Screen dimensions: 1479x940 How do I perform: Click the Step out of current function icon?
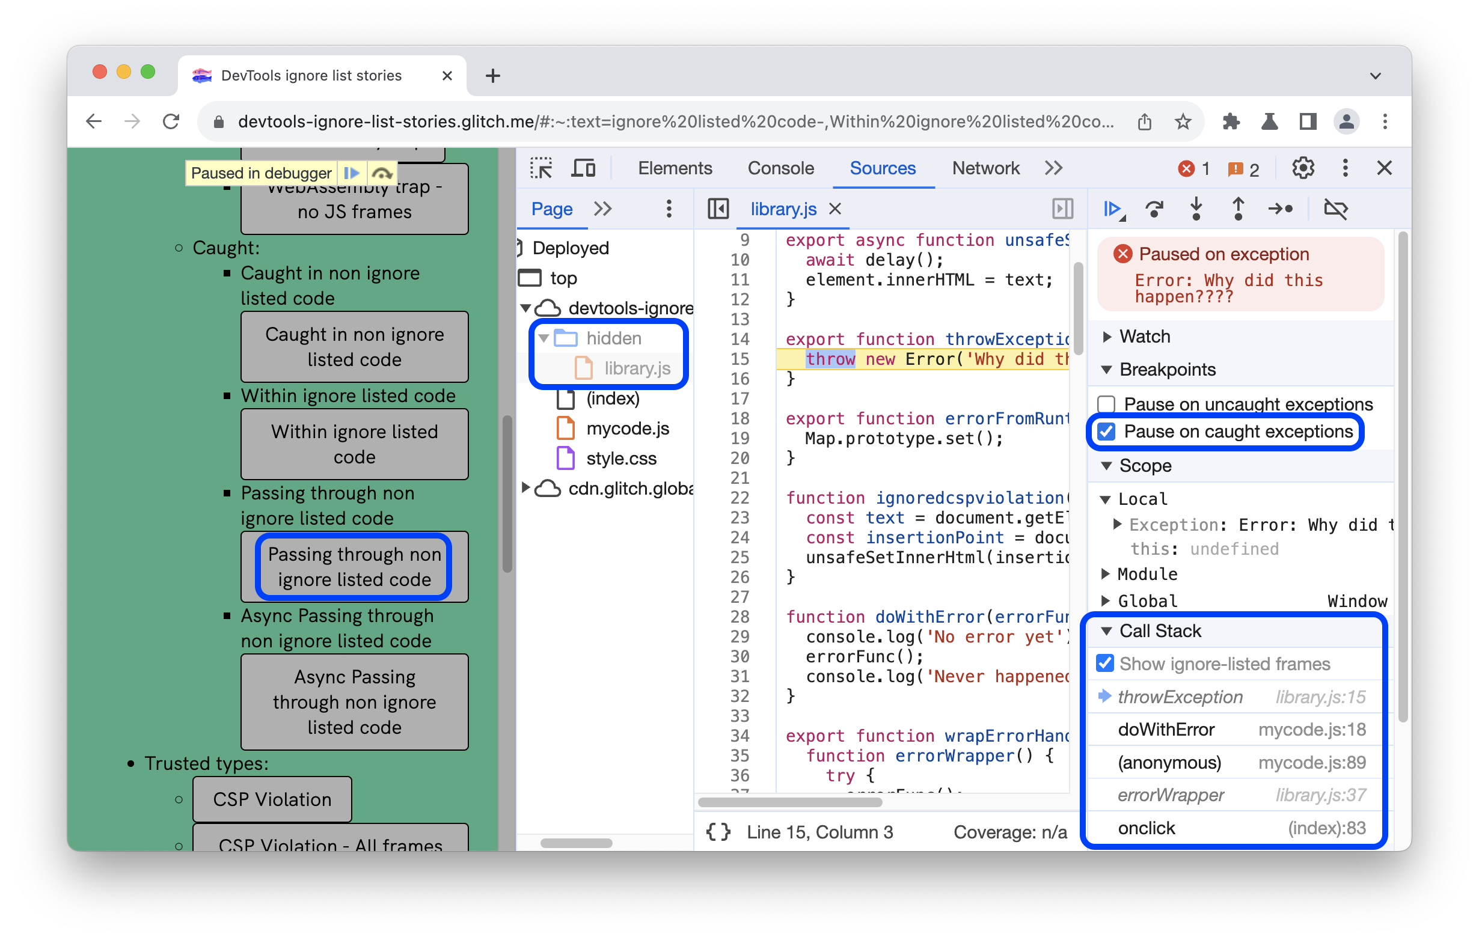(1240, 209)
